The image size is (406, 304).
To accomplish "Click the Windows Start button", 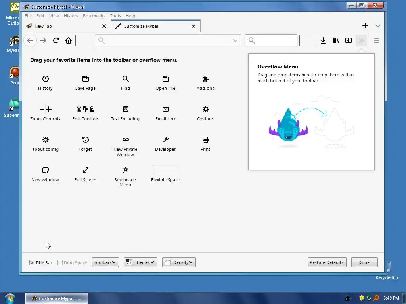I will click(x=10, y=299).
